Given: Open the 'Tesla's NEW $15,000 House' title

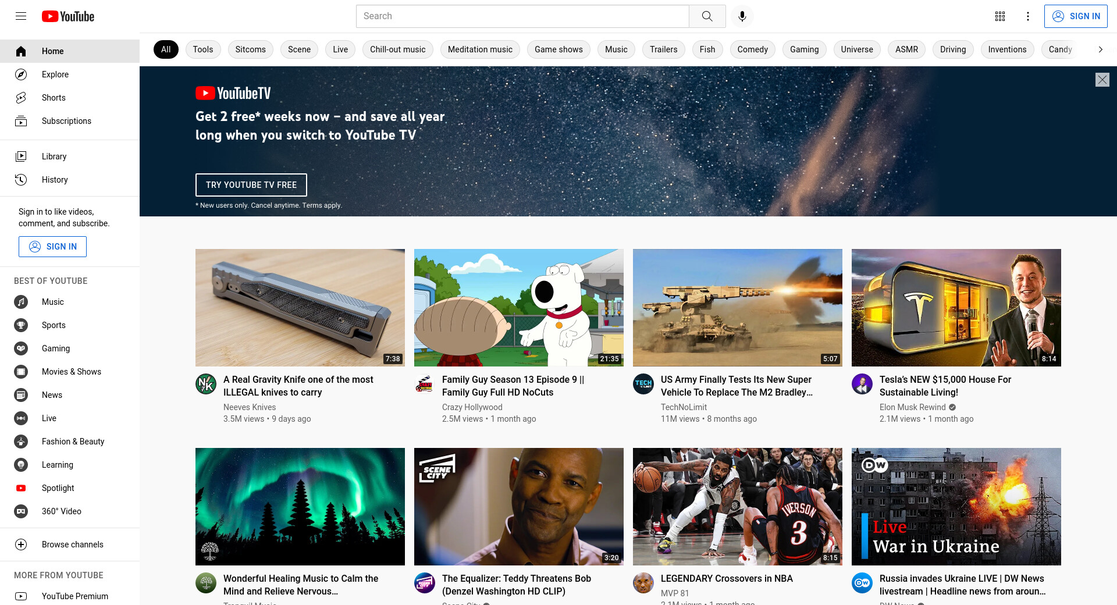Looking at the screenshot, I should [x=945, y=386].
